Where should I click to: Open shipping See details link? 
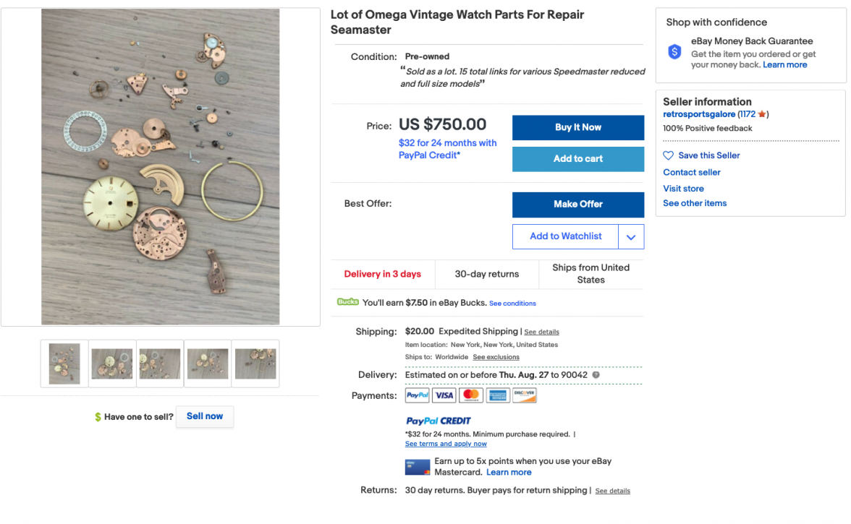(542, 332)
